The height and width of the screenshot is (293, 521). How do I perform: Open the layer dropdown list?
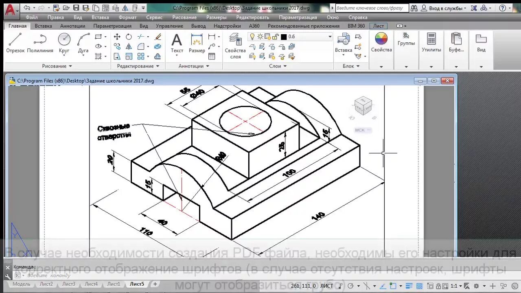(x=330, y=37)
